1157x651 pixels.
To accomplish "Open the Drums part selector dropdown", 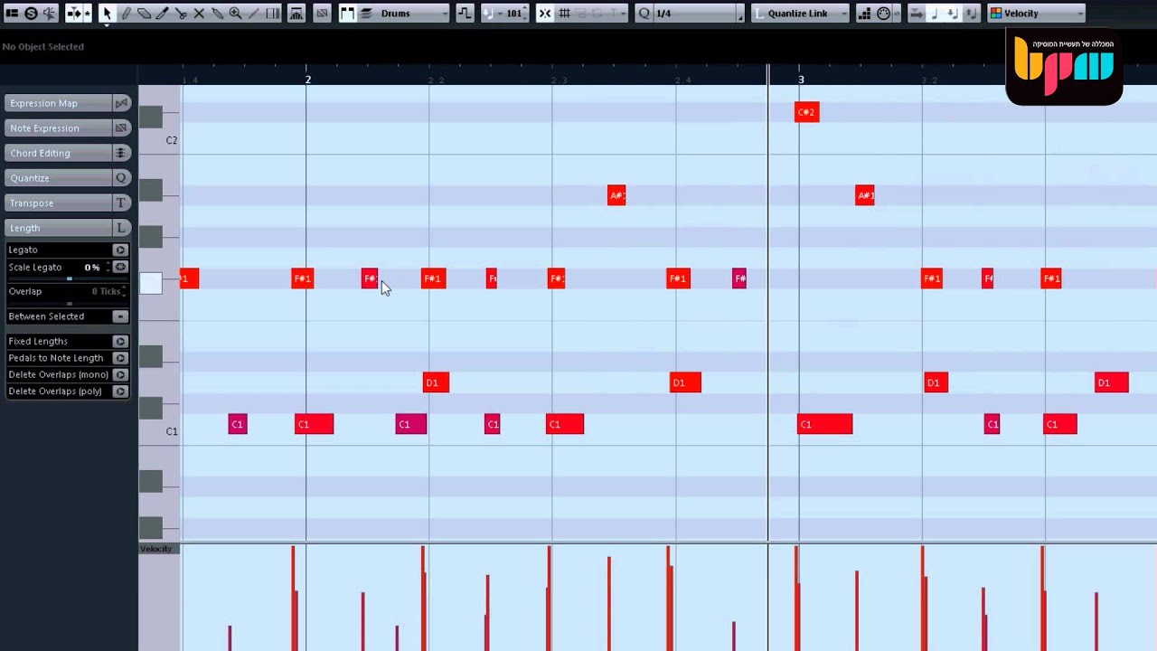I will [x=412, y=14].
